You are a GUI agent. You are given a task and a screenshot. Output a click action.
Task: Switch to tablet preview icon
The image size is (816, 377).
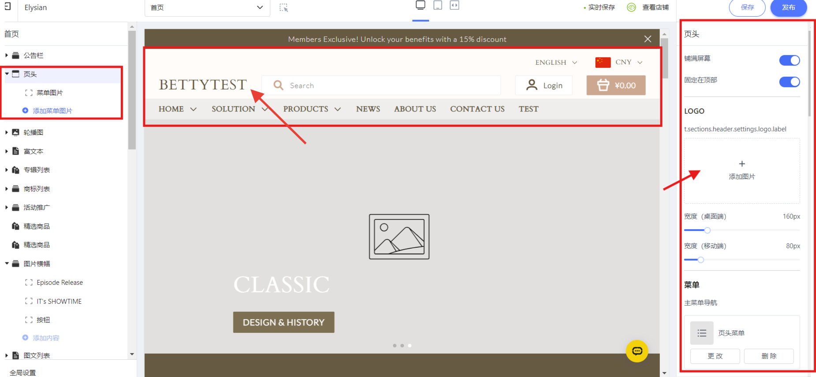click(x=438, y=5)
